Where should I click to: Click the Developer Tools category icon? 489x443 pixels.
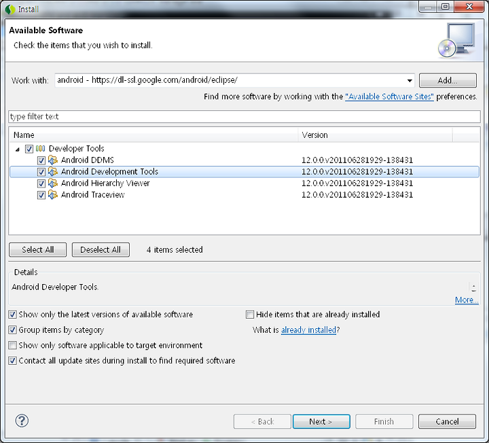coord(41,149)
